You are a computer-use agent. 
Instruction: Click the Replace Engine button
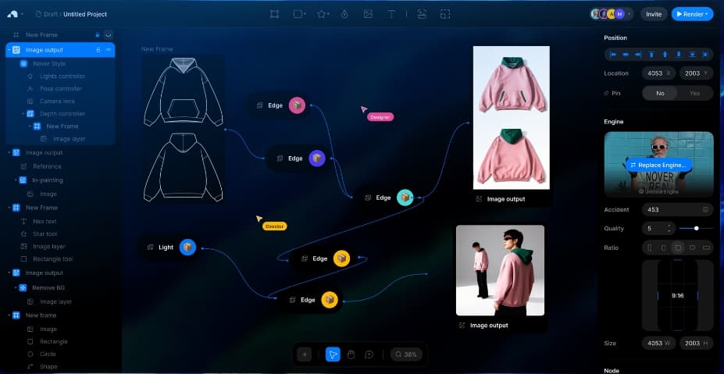click(658, 165)
